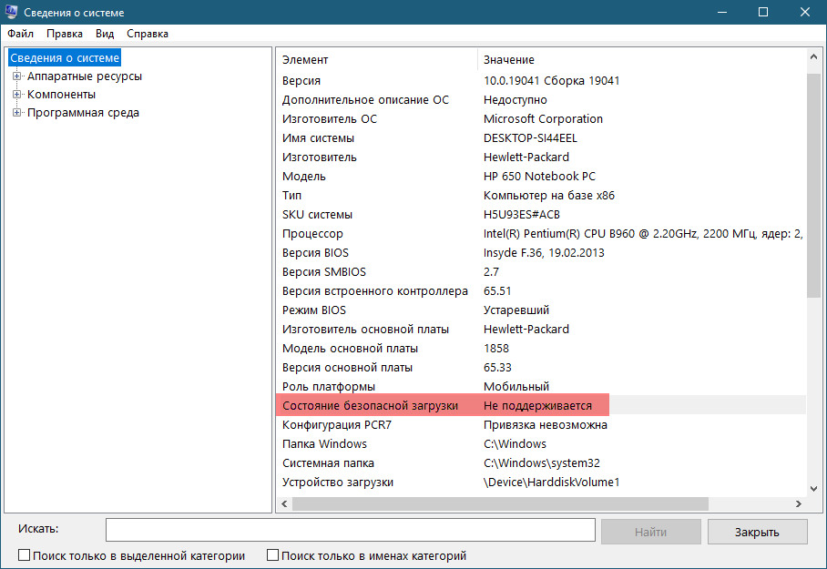
Task: Expand the Аппаратные ресурсы node
Action: [17, 76]
